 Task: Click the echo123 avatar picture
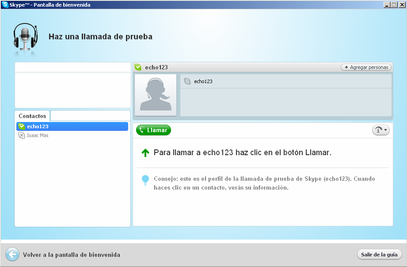156,95
